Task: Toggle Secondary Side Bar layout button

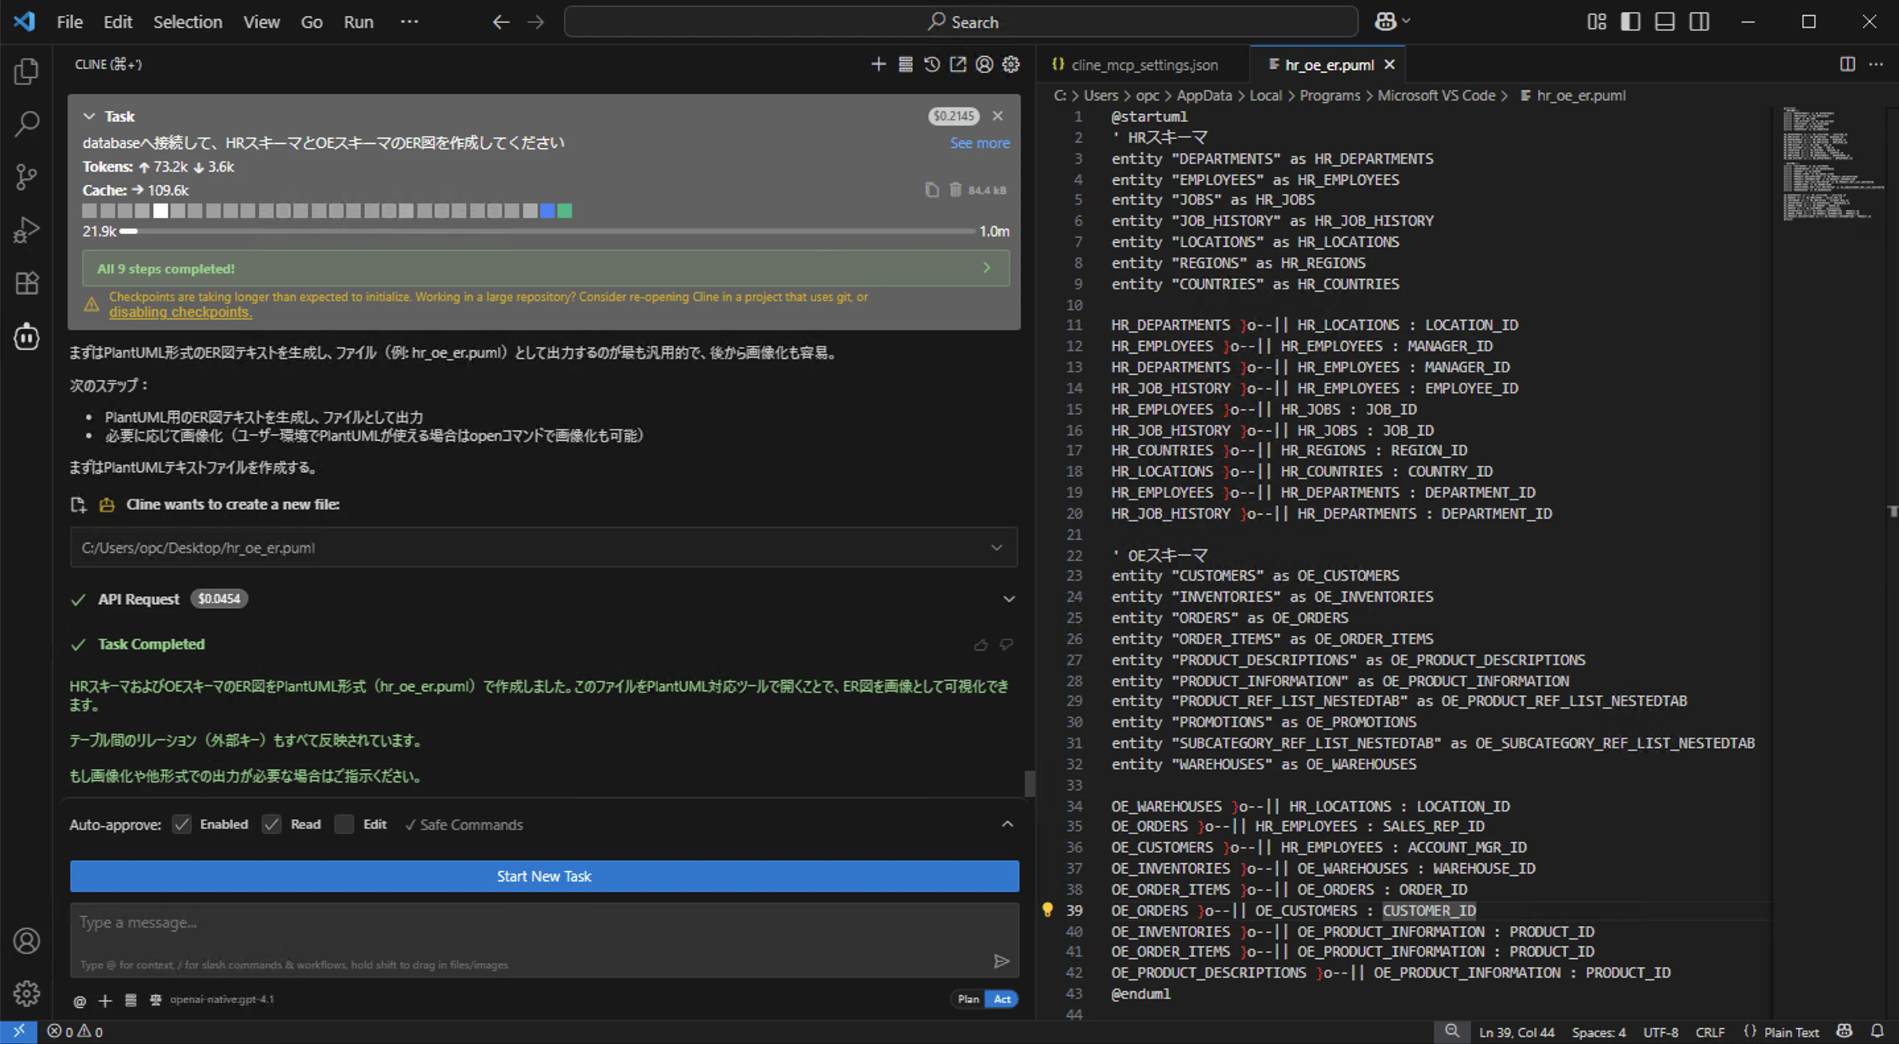Action: coord(1699,21)
